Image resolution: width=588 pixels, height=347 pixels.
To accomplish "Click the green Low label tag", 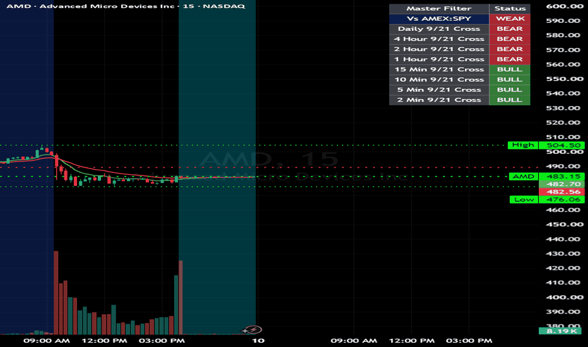I will pos(524,199).
